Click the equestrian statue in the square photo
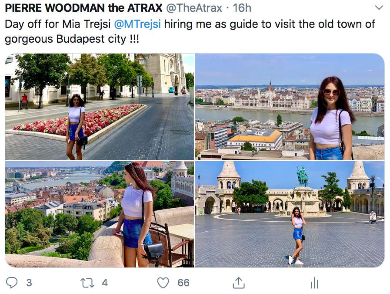Screen dimensions: 390x294 point(302,176)
